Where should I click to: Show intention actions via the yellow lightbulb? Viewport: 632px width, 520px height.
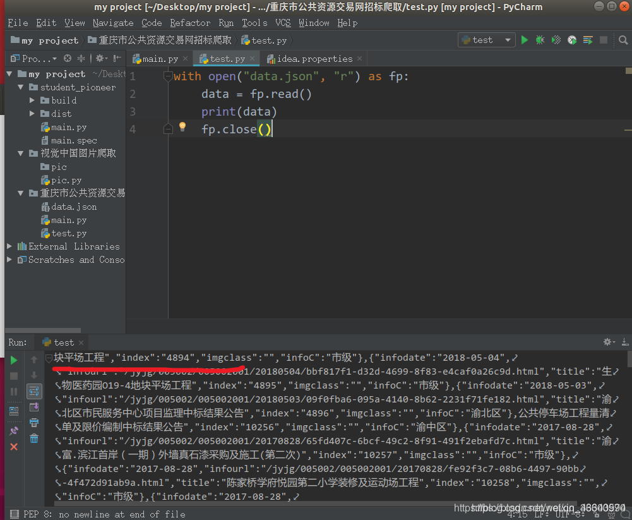click(182, 126)
